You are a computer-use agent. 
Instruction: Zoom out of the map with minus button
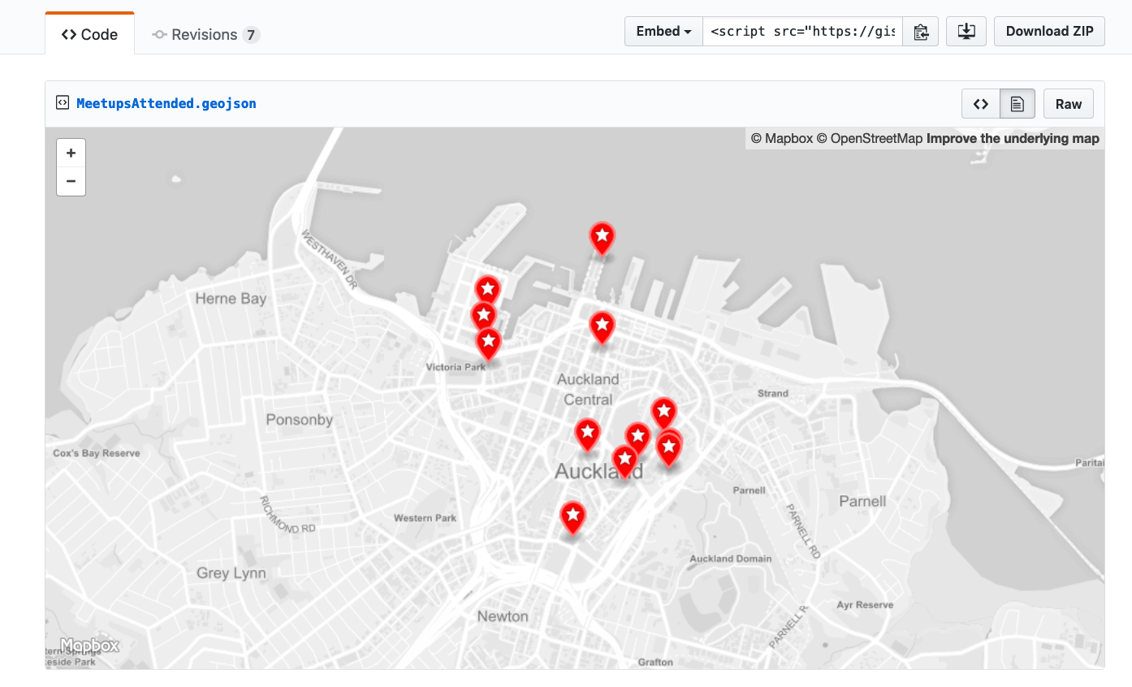[x=71, y=181]
